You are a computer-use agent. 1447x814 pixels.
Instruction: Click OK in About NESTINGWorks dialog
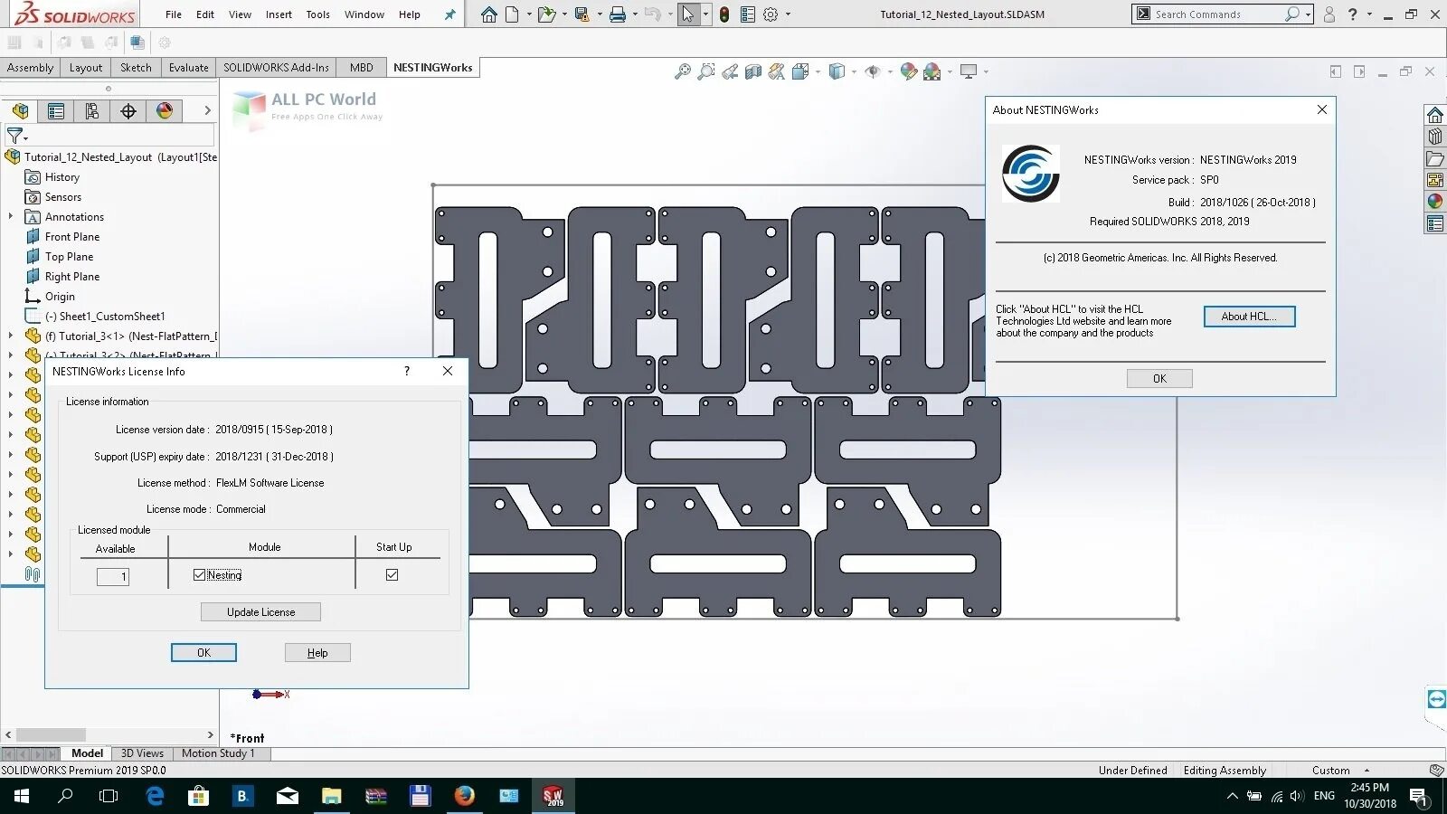coord(1159,379)
